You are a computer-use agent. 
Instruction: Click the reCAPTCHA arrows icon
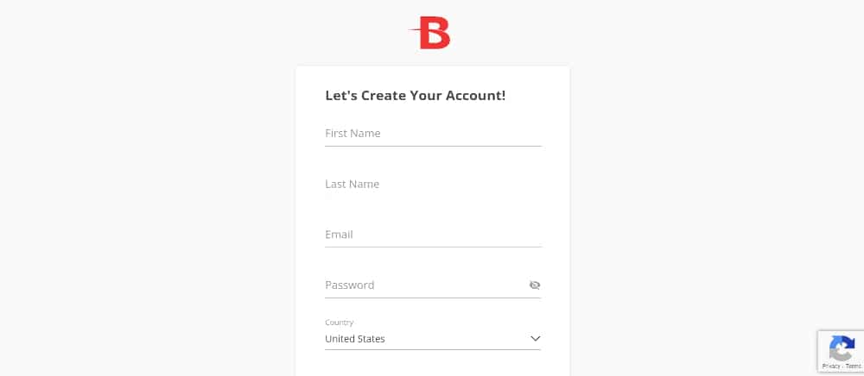point(842,348)
